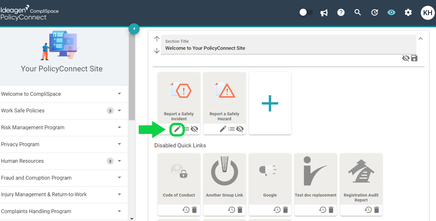
Task: Collapse the Welcome section with chevron
Action: (421, 38)
